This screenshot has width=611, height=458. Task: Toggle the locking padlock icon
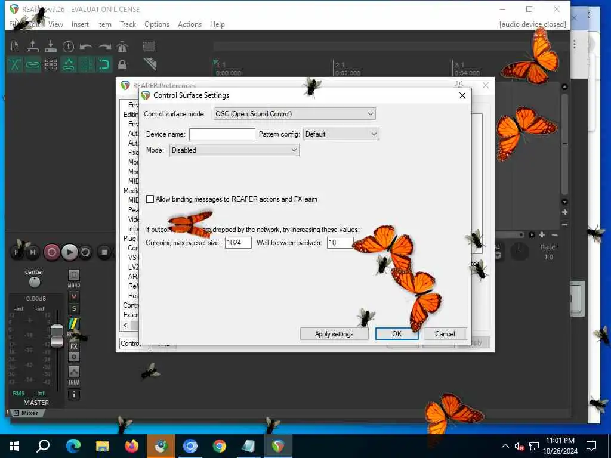click(122, 64)
